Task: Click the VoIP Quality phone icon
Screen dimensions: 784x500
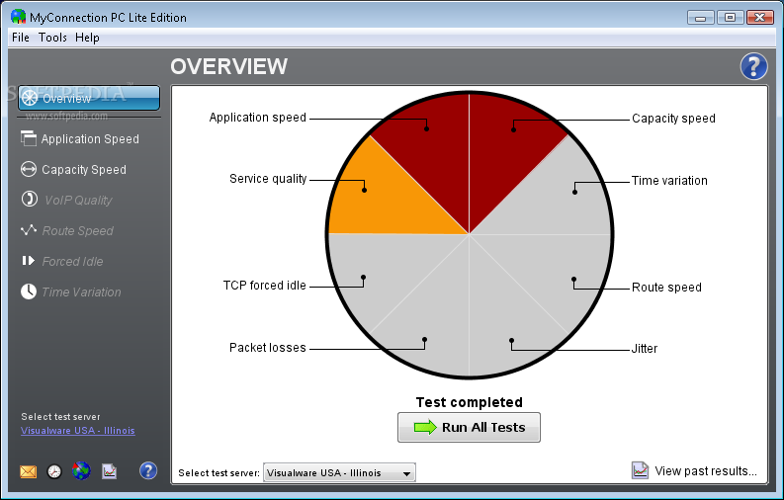Action: click(29, 200)
